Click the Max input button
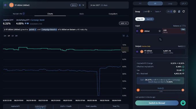This screenshot has width=196, height=109. coord(183,29)
